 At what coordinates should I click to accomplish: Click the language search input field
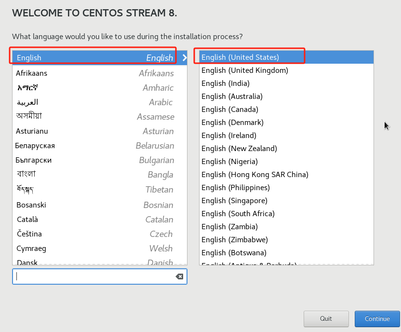94,277
